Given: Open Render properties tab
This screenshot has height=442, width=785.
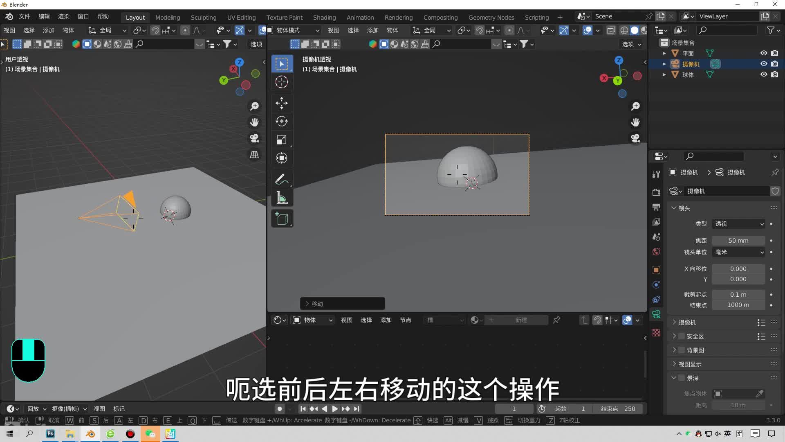Looking at the screenshot, I should [x=656, y=192].
